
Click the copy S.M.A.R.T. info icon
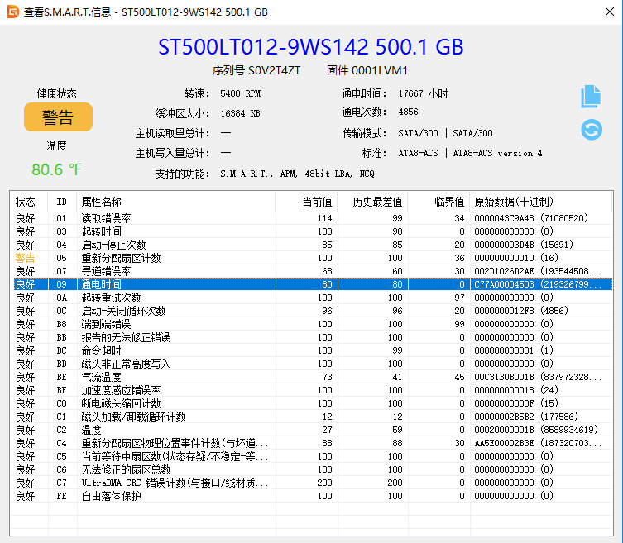[591, 97]
